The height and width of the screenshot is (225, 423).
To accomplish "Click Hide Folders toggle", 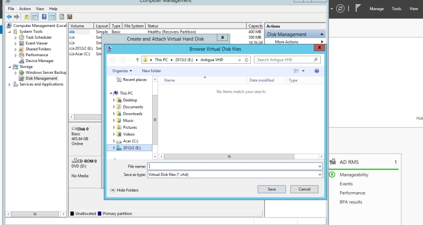I will pyautogui.click(x=125, y=190).
